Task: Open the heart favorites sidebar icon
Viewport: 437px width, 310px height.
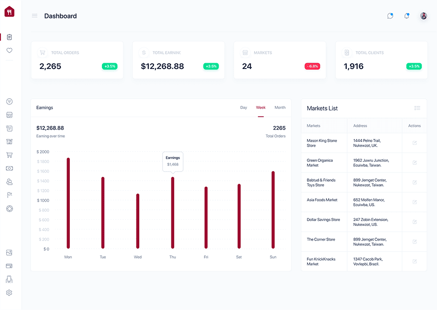Action: (10, 51)
